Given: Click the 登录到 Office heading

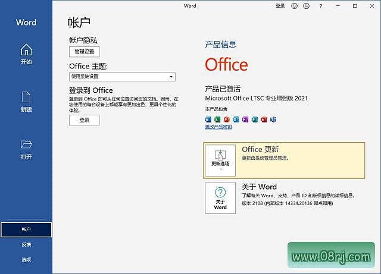Looking at the screenshot, I should point(91,90).
